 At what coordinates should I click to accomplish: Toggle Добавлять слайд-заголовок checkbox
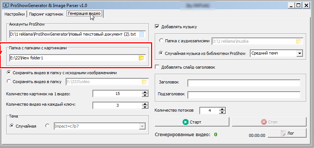pos(157,67)
